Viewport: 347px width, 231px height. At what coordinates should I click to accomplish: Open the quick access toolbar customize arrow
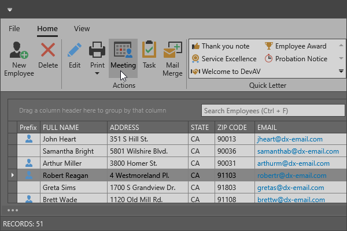click(10, 10)
